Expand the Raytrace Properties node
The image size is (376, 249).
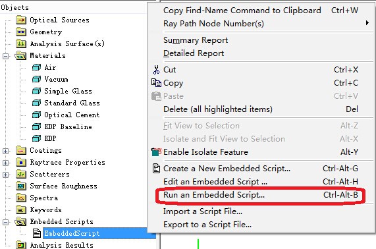(x=5, y=163)
